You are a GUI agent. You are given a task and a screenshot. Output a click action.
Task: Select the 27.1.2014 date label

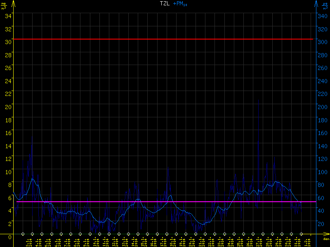[258, 241]
